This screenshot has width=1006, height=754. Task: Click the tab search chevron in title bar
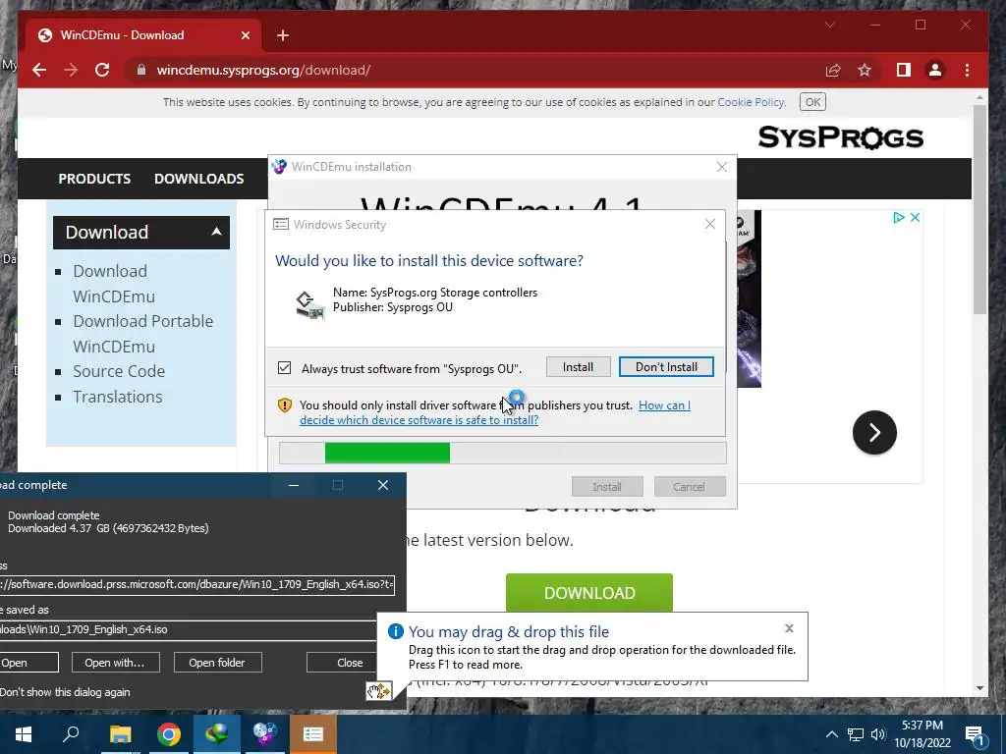point(829,25)
